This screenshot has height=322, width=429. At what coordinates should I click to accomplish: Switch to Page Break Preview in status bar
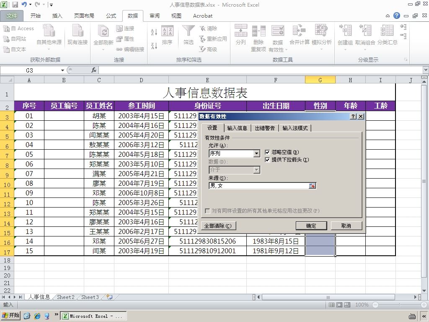(347, 305)
